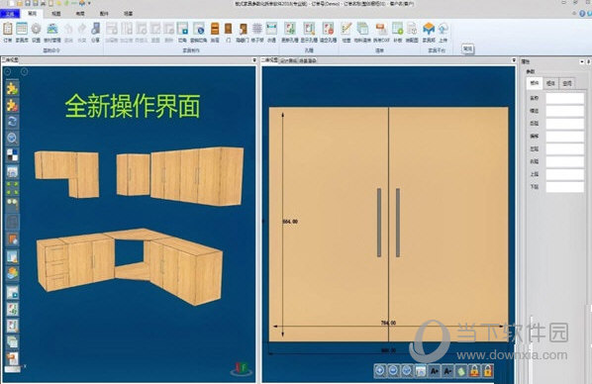Click the Facebook icon at top right
The width and height of the screenshot is (592, 384).
click(x=582, y=14)
